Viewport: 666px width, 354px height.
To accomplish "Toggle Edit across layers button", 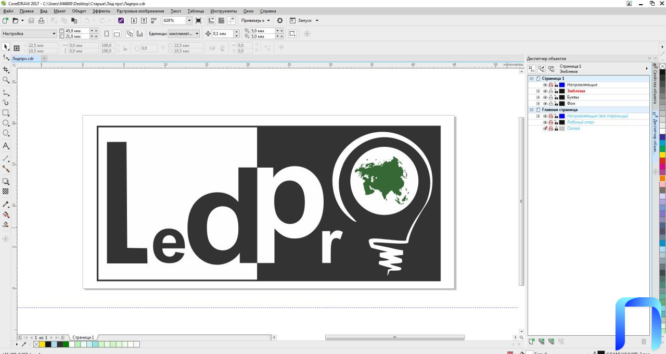I will (x=542, y=69).
